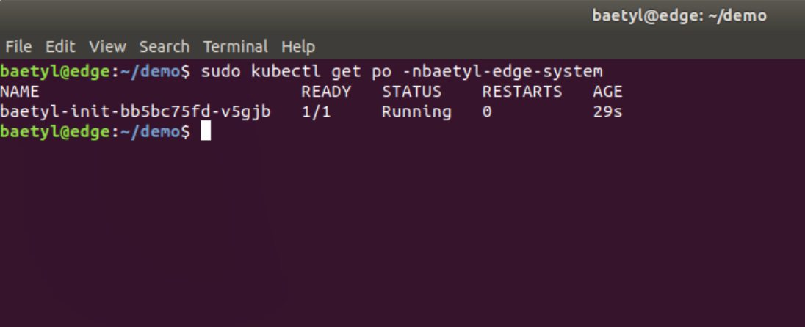Click the READY column header text

[326, 92]
